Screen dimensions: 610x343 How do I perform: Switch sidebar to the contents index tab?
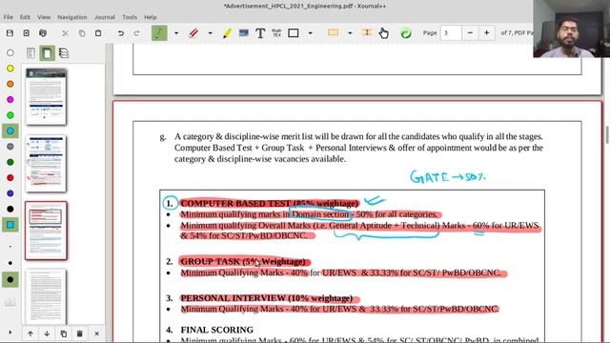30,53
